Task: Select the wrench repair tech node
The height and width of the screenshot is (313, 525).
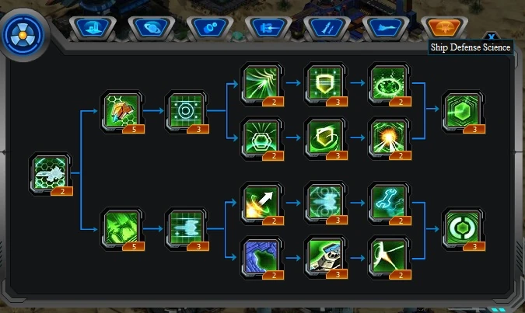Action: (390, 203)
